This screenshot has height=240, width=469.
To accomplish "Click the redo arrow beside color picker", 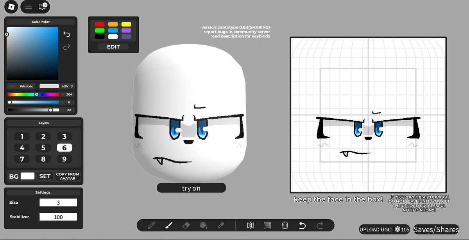I will [66, 47].
